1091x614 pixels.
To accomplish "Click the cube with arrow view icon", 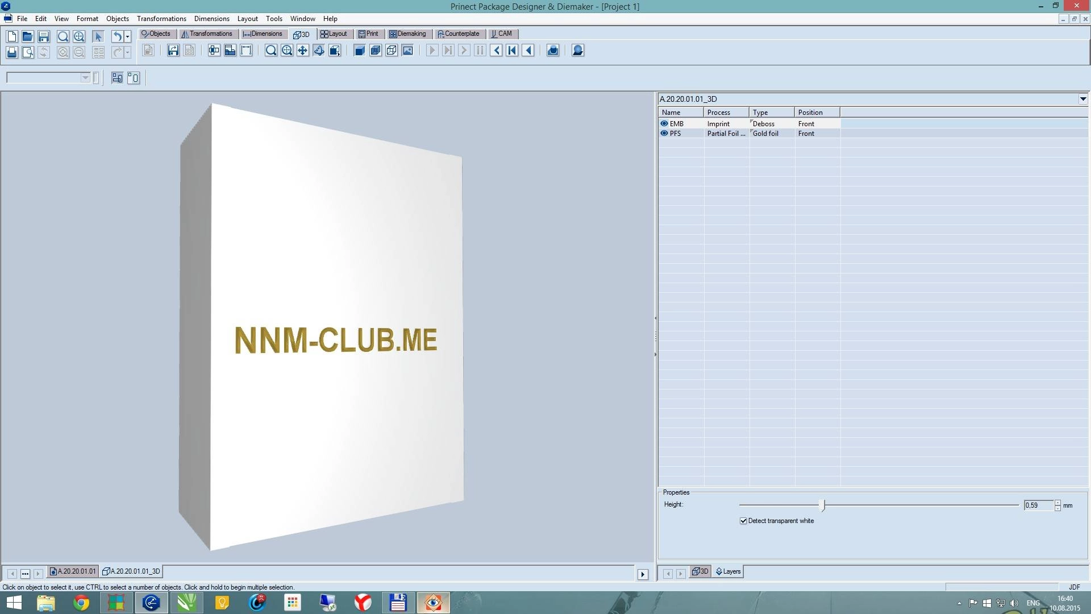I will click(335, 51).
